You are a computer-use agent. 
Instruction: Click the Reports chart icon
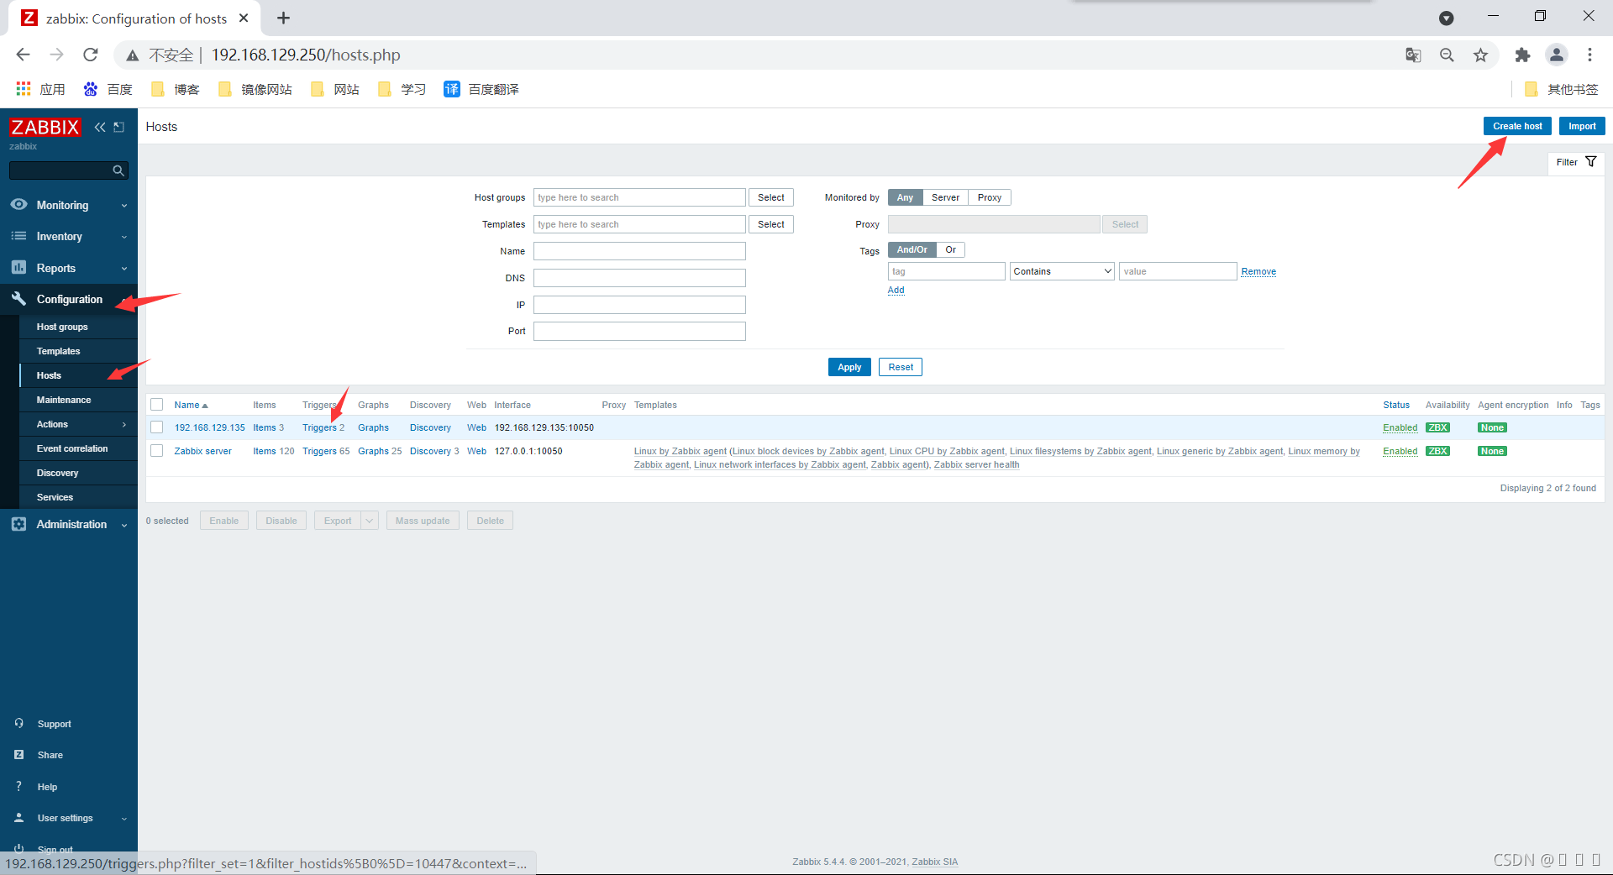18,268
